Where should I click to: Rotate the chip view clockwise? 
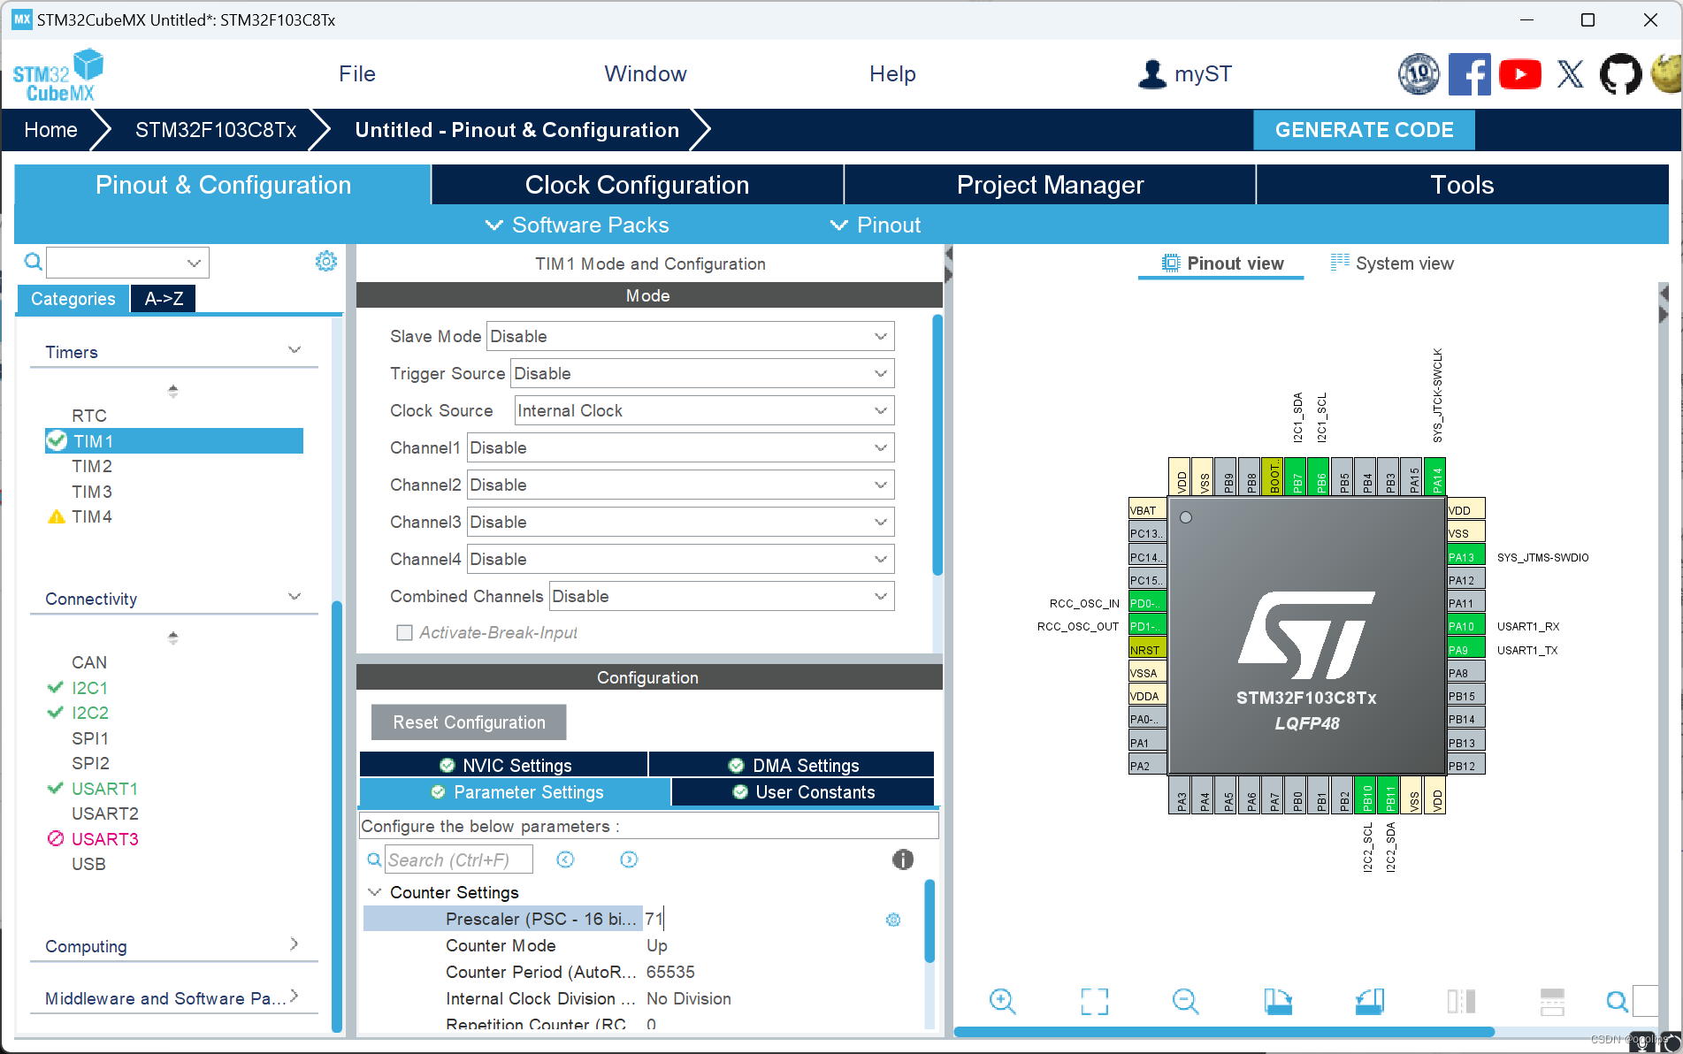point(1277,1001)
